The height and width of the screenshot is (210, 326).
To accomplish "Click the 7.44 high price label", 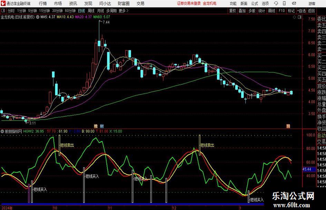I will click(x=106, y=22).
